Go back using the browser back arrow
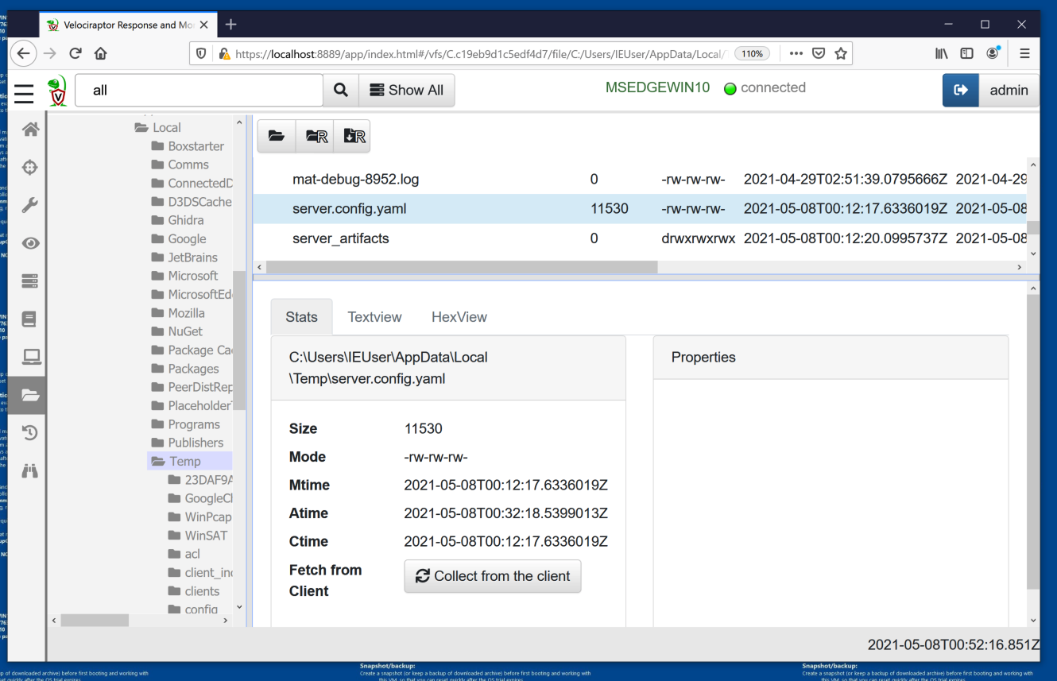The width and height of the screenshot is (1057, 681). pos(24,53)
